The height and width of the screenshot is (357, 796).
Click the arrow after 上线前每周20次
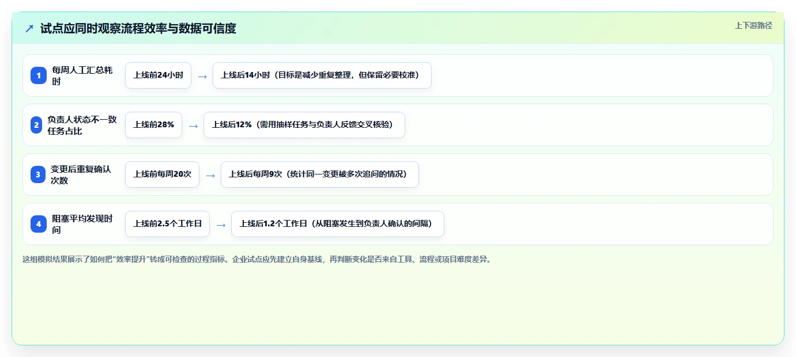210,175
